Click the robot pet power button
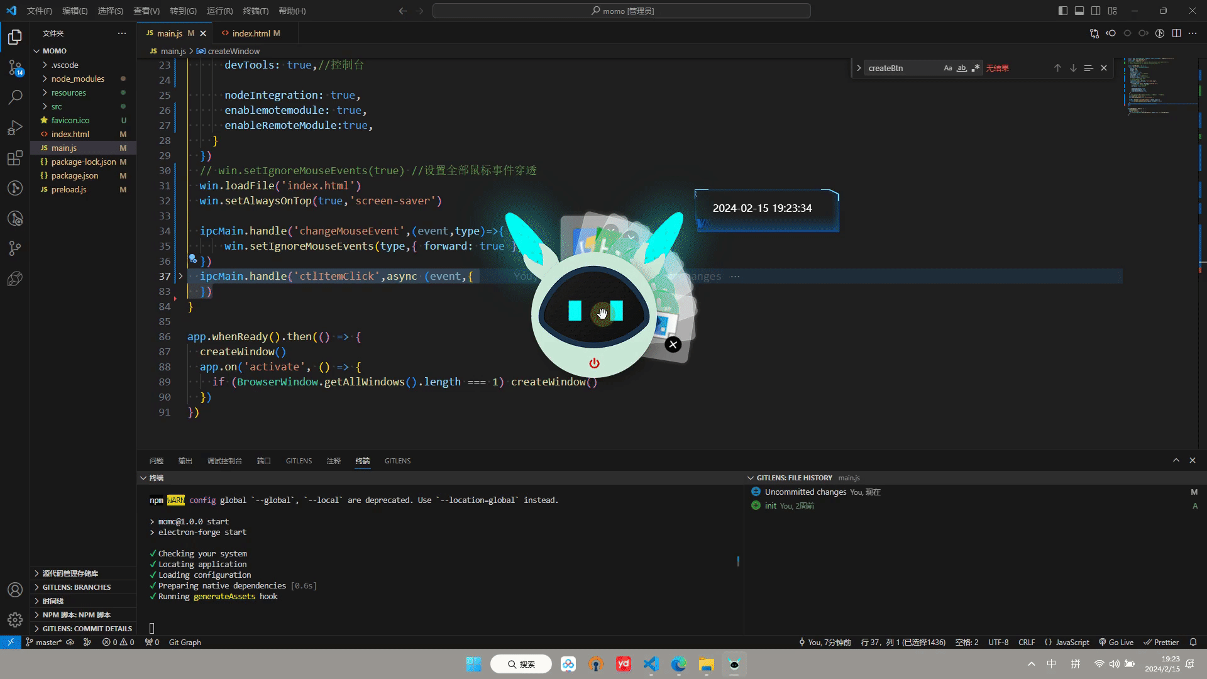This screenshot has height=679, width=1207. point(594,363)
